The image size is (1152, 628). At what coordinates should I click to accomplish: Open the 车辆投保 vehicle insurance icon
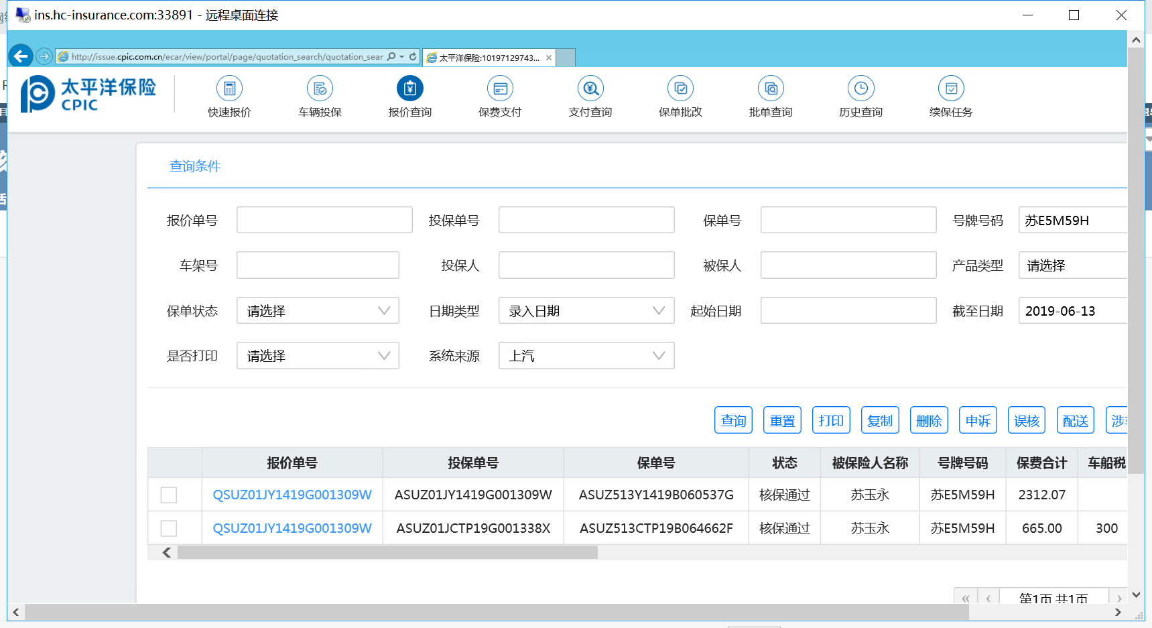tap(320, 89)
